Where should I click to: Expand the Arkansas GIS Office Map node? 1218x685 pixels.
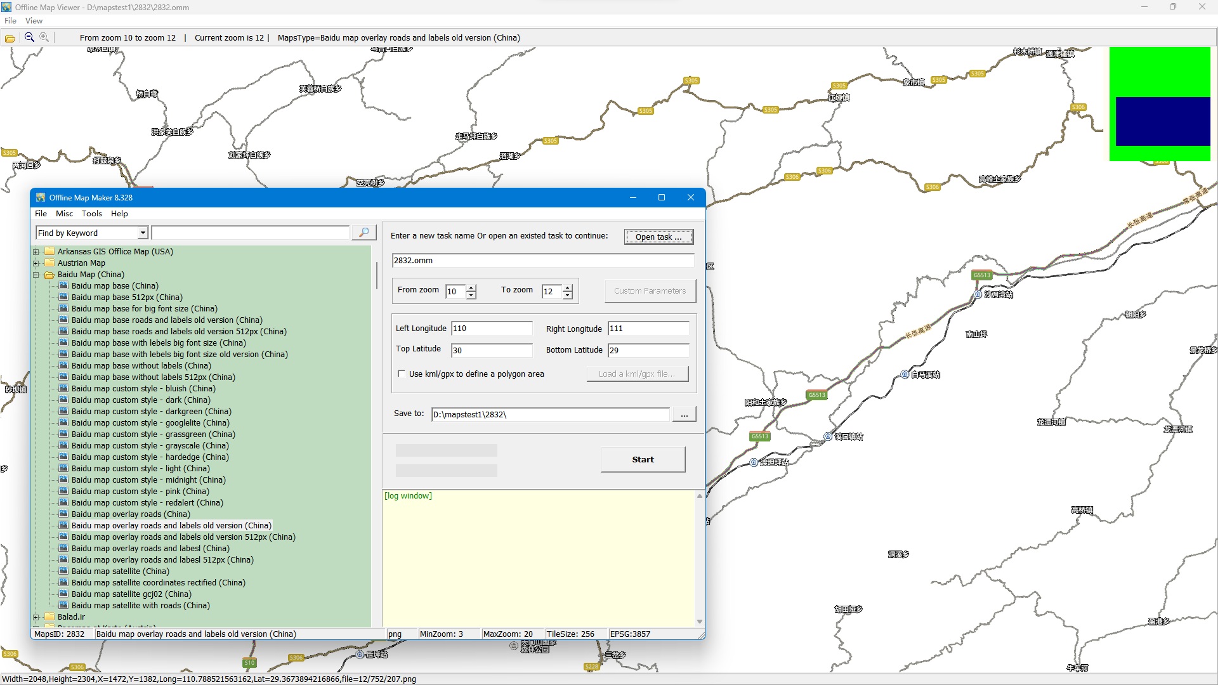(36, 252)
